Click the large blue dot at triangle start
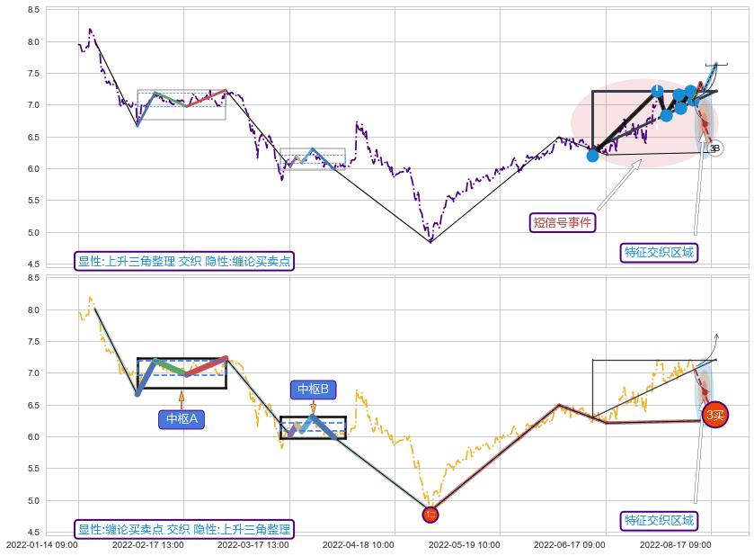Image resolution: width=754 pixels, height=556 pixels. (x=592, y=156)
